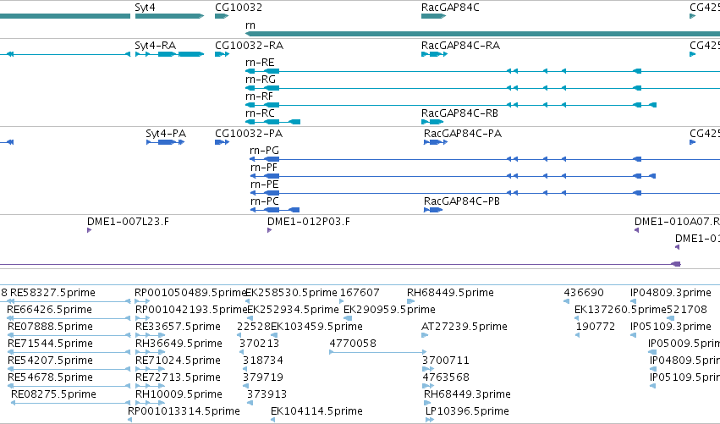720x424 pixels.
Task: Select the rn-RE transcript label
Action: pos(260,63)
